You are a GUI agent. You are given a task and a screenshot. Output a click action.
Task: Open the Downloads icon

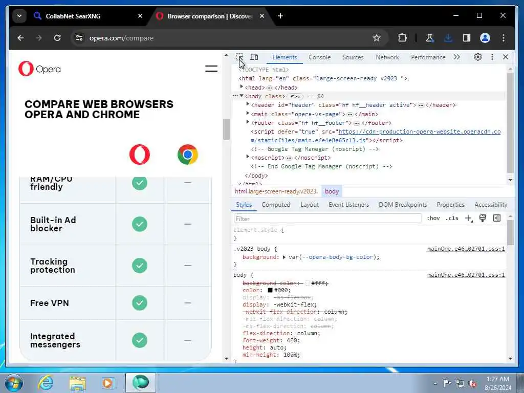[448, 38]
